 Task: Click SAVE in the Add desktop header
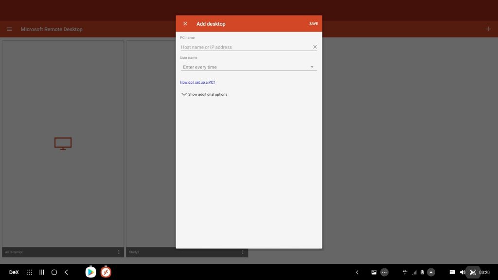313,24
